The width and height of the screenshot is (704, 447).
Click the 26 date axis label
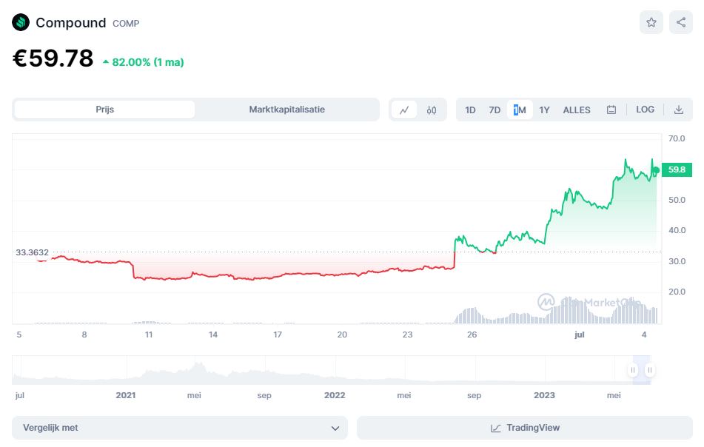coord(472,335)
